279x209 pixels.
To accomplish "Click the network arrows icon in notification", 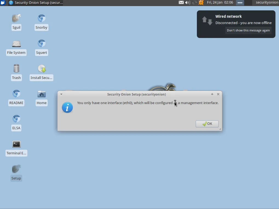I will pyautogui.click(x=207, y=20).
